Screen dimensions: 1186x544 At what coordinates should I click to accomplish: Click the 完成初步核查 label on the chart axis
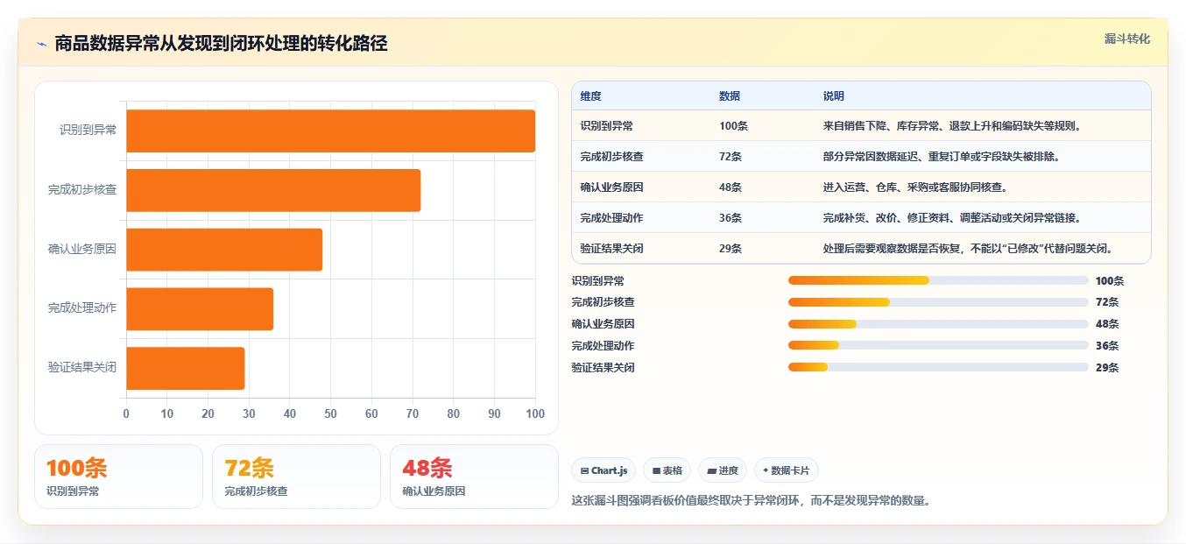[82, 189]
